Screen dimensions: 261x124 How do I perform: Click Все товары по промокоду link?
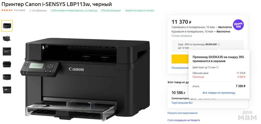click(x=219, y=93)
